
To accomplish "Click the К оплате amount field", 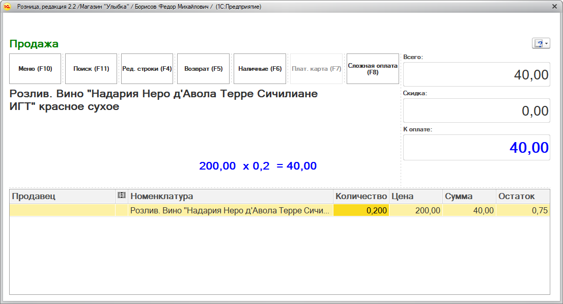I will click(x=476, y=147).
